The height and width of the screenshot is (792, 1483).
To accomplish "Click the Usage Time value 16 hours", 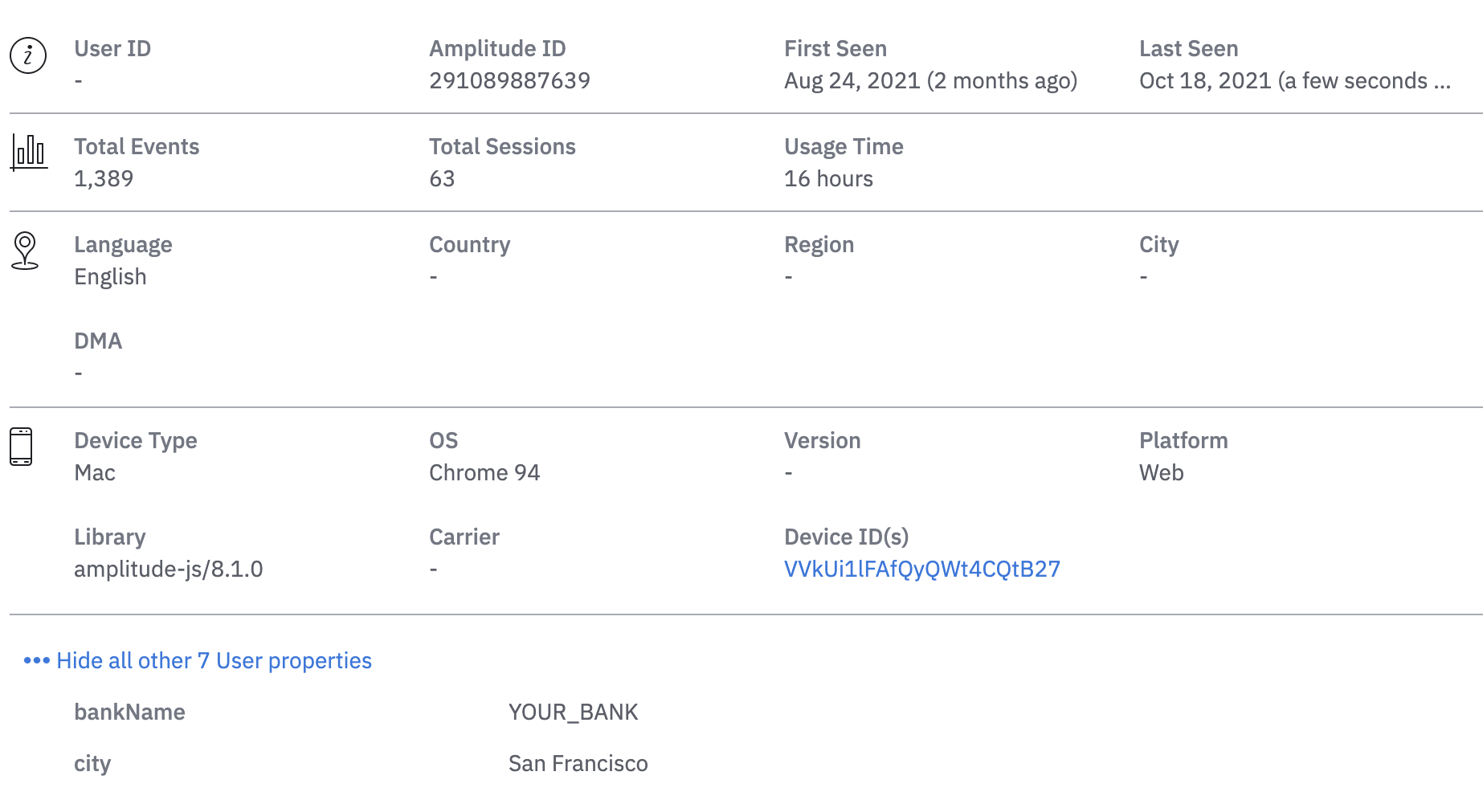I will [828, 178].
